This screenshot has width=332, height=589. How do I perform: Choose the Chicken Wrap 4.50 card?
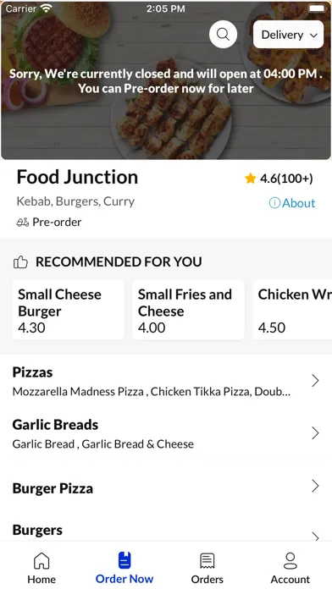292,310
